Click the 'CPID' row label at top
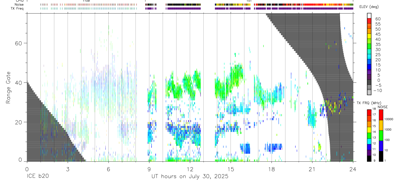Image resolution: width=397 pixels, height=183 pixels. [x=19, y=1]
